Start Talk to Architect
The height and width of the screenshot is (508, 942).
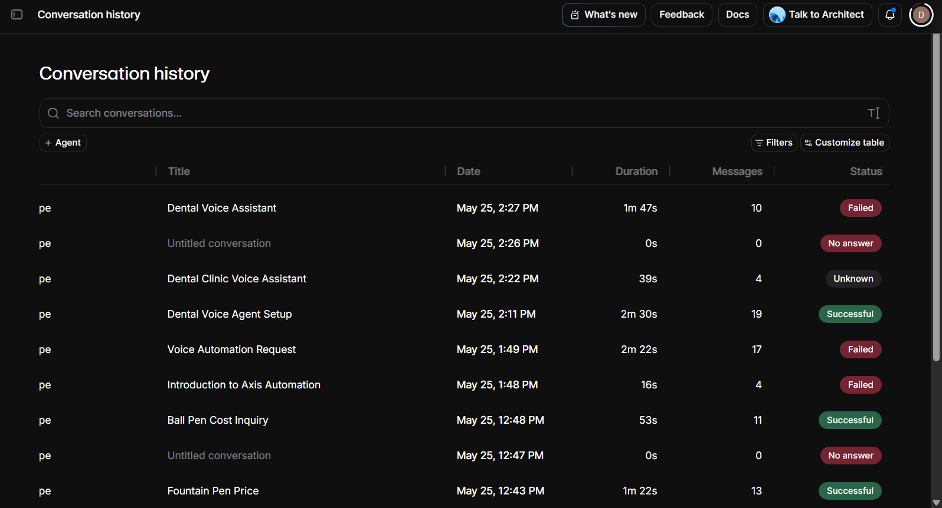coord(817,15)
